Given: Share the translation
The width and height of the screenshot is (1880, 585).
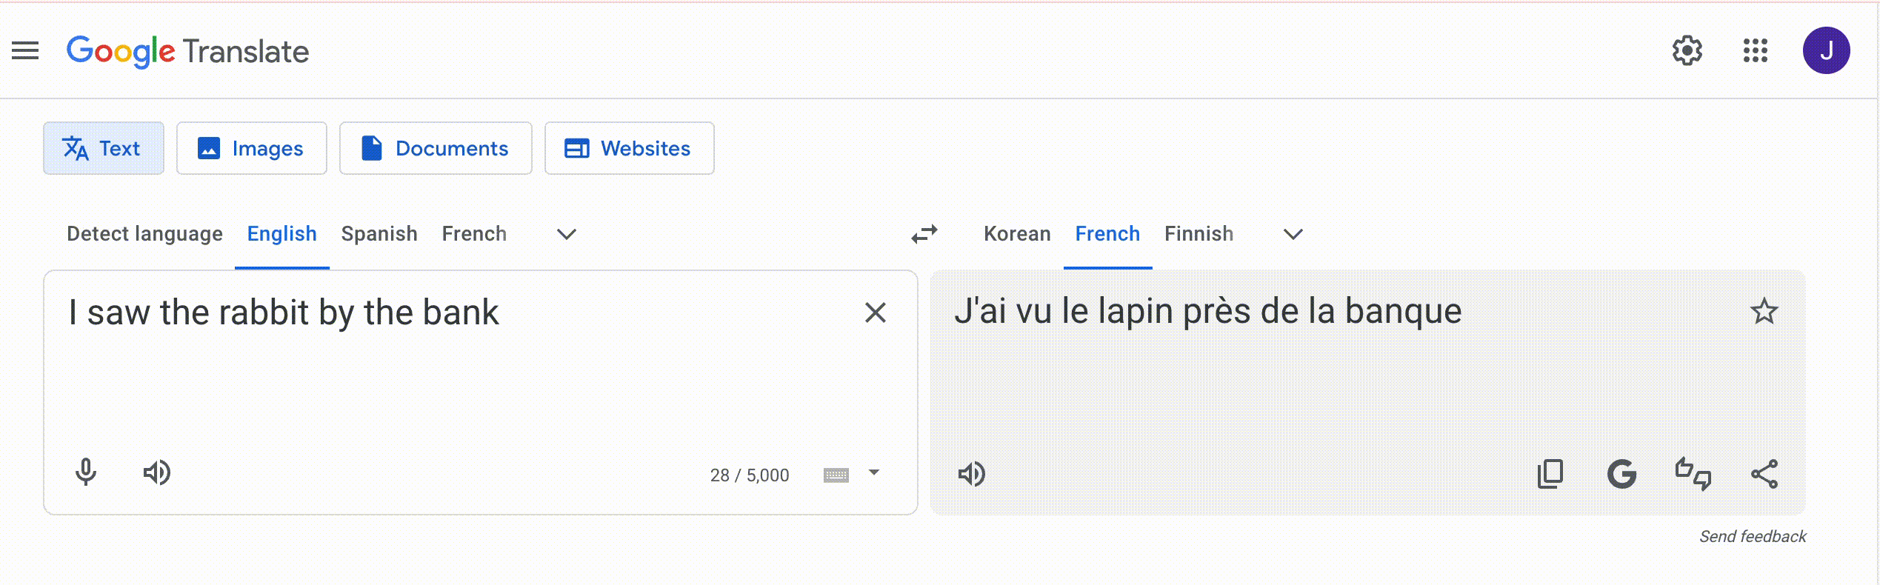Looking at the screenshot, I should pos(1764,474).
